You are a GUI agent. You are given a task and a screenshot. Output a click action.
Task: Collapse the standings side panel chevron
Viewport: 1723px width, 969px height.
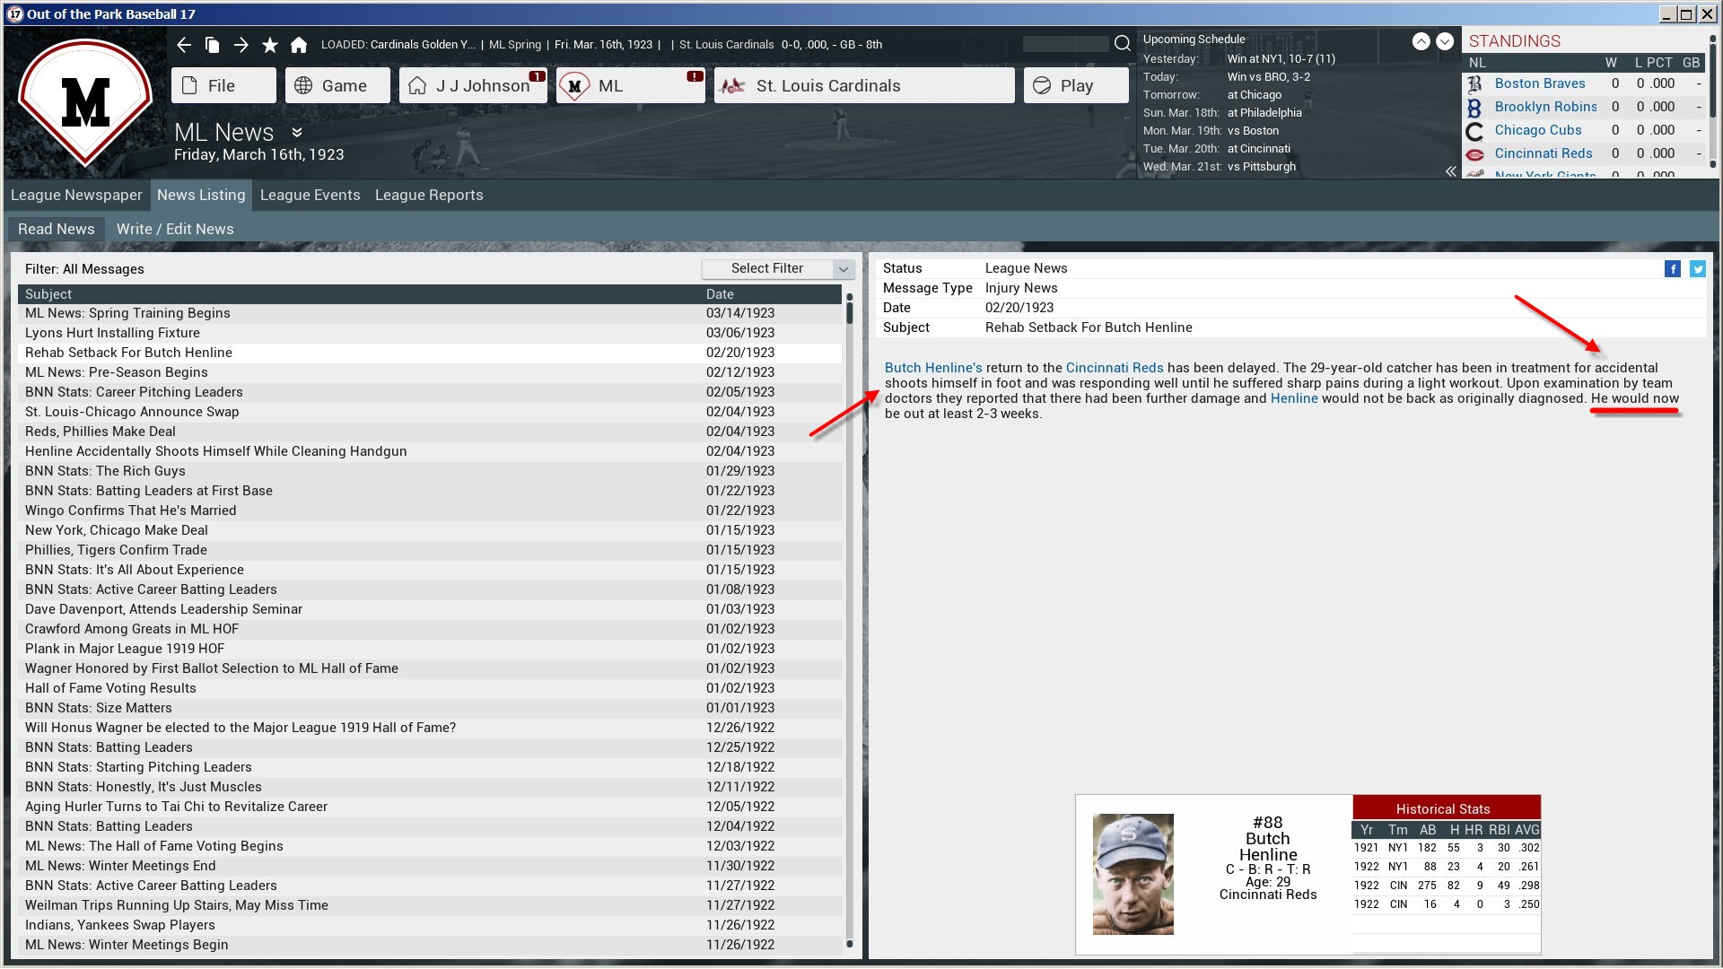tap(1451, 171)
